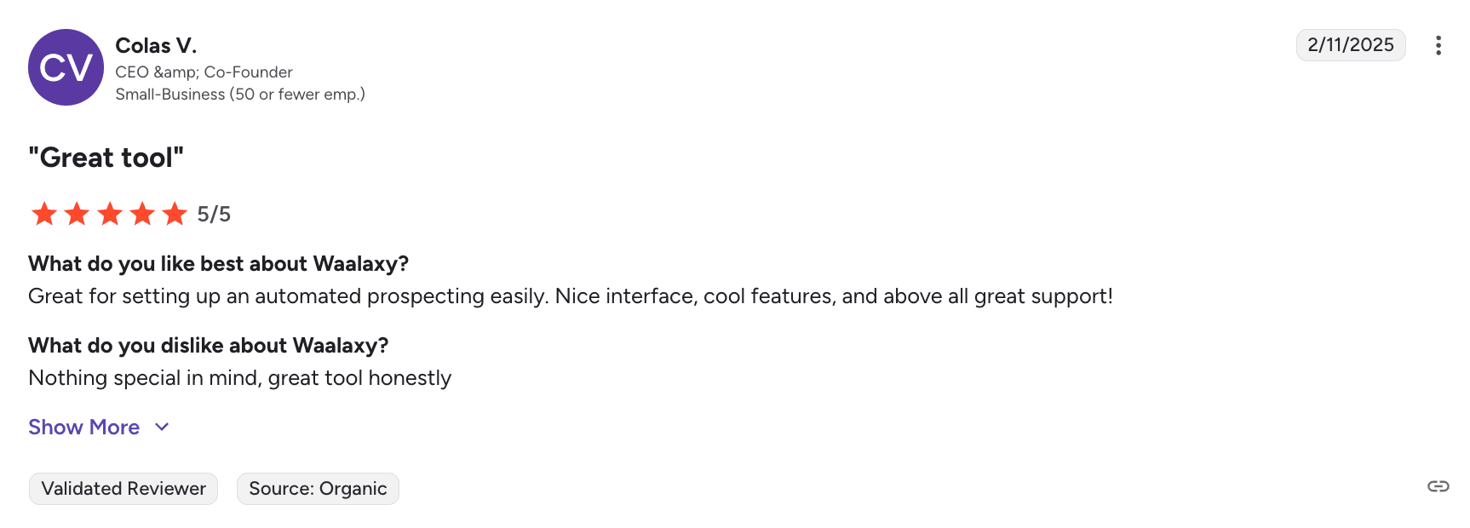The image size is (1470, 528).
Task: Click the fifth rating star
Action: (175, 214)
